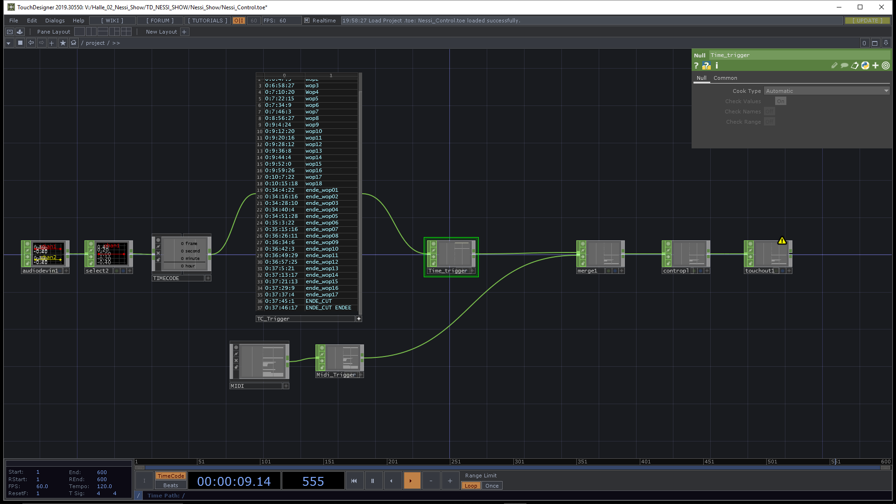Click the bookmark star icon in path bar

pos(63,43)
